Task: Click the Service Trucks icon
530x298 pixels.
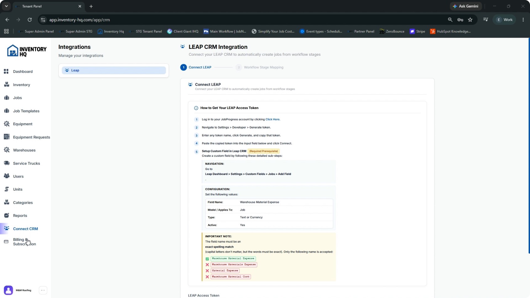Action: [x=6, y=163]
